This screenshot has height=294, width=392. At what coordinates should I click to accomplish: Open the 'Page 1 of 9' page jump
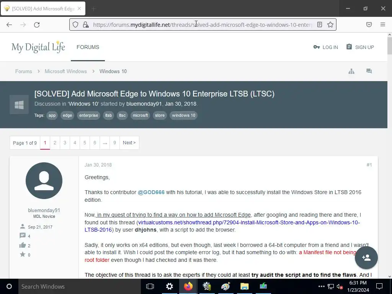click(x=25, y=143)
